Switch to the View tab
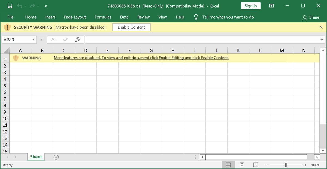Screen dimensions: 327x169 [x=163, y=17]
